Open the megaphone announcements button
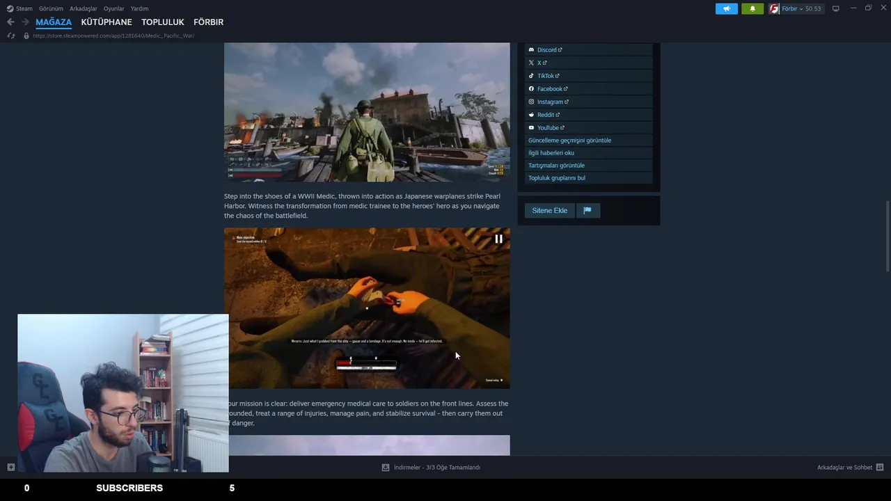Screen dimensions: 891x501 coord(726,8)
